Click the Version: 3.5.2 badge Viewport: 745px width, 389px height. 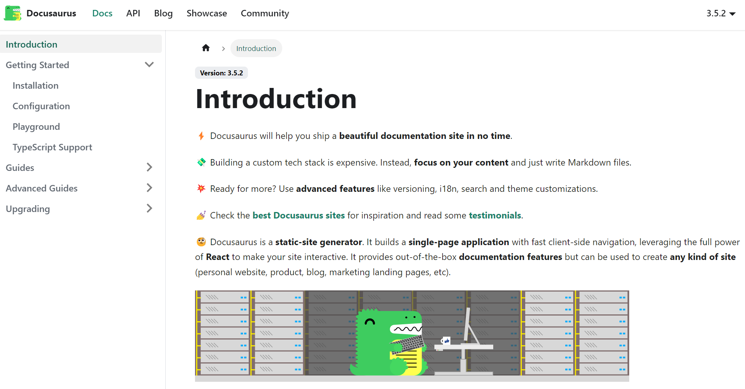(221, 73)
